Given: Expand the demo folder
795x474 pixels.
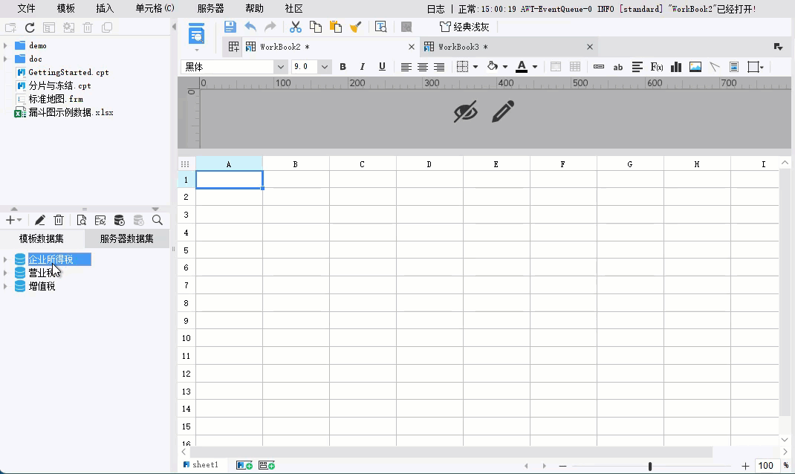Looking at the screenshot, I should (x=6, y=45).
